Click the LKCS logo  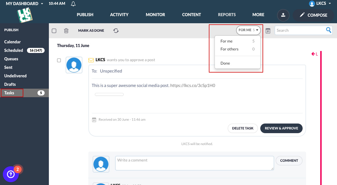pyautogui.click(x=25, y=15)
